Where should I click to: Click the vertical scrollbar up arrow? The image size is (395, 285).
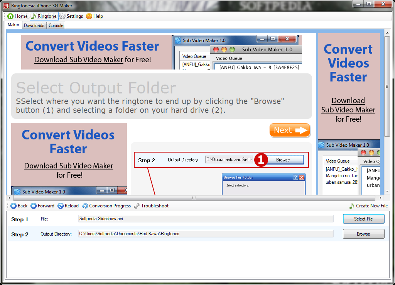[387, 33]
